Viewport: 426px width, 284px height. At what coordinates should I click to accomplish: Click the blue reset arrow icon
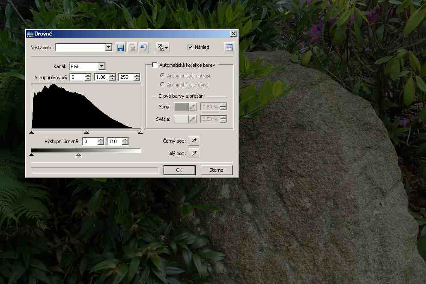point(144,48)
